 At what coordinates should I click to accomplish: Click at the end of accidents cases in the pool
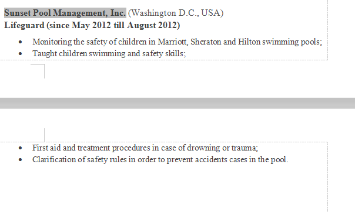pyautogui.click(x=288, y=160)
